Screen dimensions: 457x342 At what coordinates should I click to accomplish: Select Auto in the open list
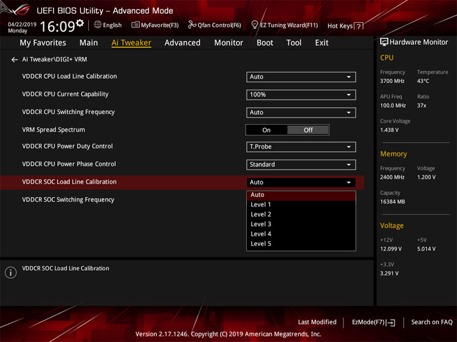click(x=301, y=195)
